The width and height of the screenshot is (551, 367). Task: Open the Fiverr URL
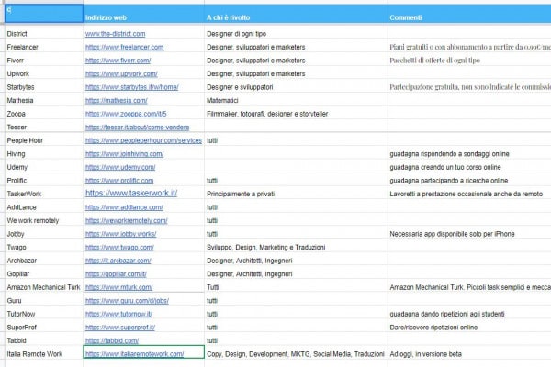click(x=117, y=60)
